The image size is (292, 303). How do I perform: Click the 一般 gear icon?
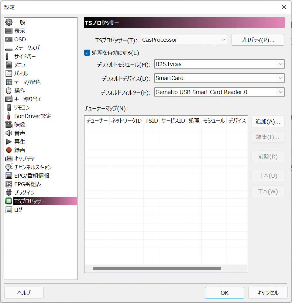9,22
